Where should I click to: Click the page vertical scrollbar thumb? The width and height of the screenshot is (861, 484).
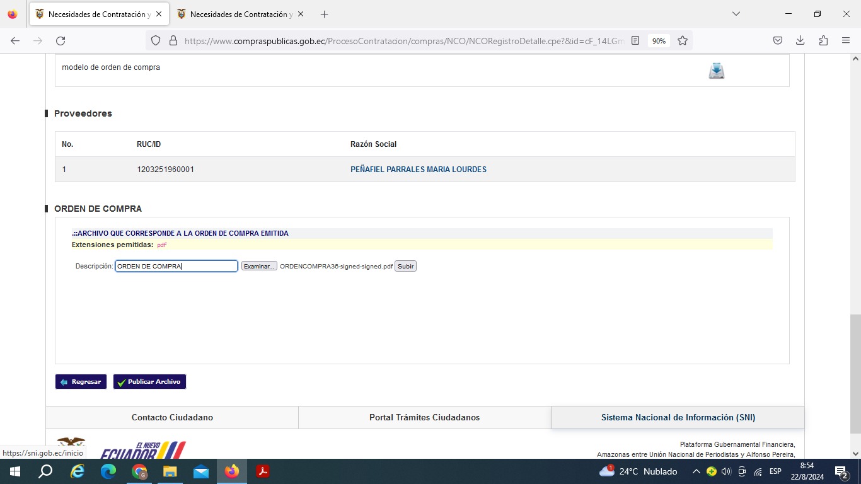click(855, 374)
